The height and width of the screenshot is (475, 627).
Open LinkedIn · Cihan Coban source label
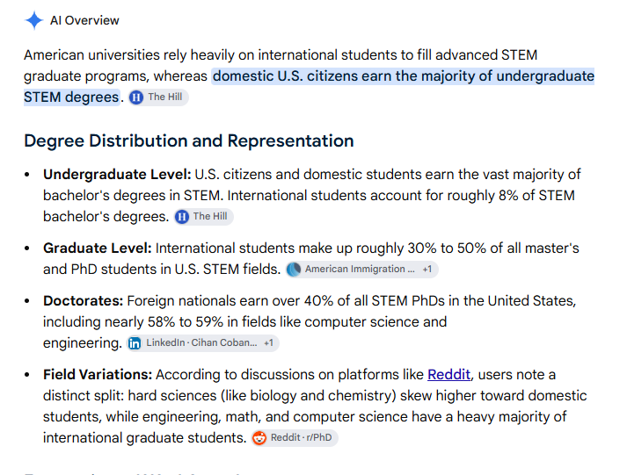tap(201, 343)
